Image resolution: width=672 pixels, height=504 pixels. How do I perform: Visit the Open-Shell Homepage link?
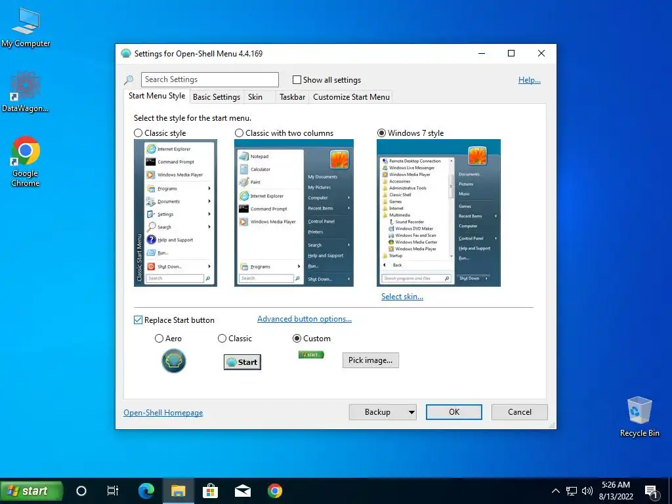(x=163, y=412)
